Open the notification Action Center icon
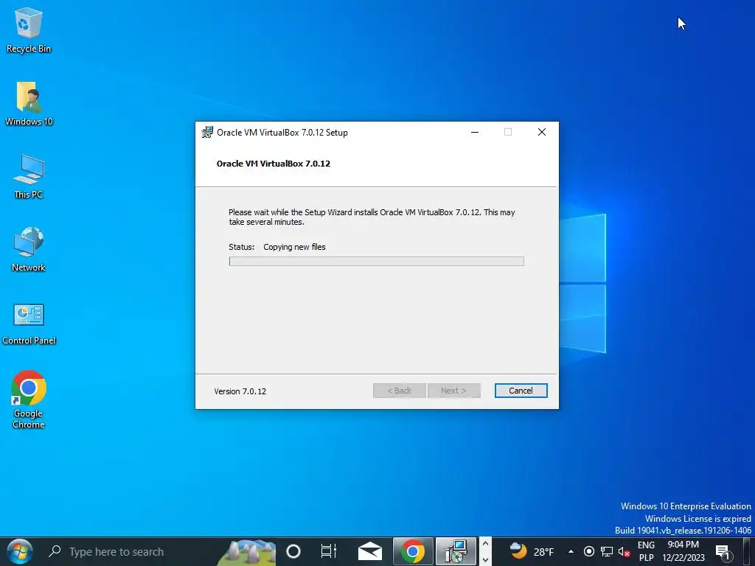Viewport: 755px width, 566px height. coord(723,551)
